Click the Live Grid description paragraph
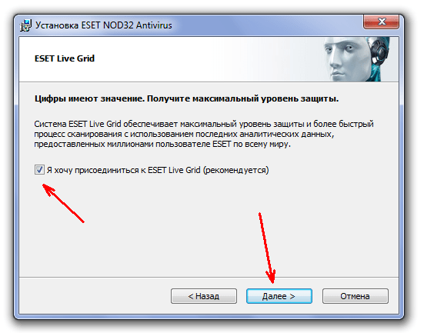 pos(204,134)
